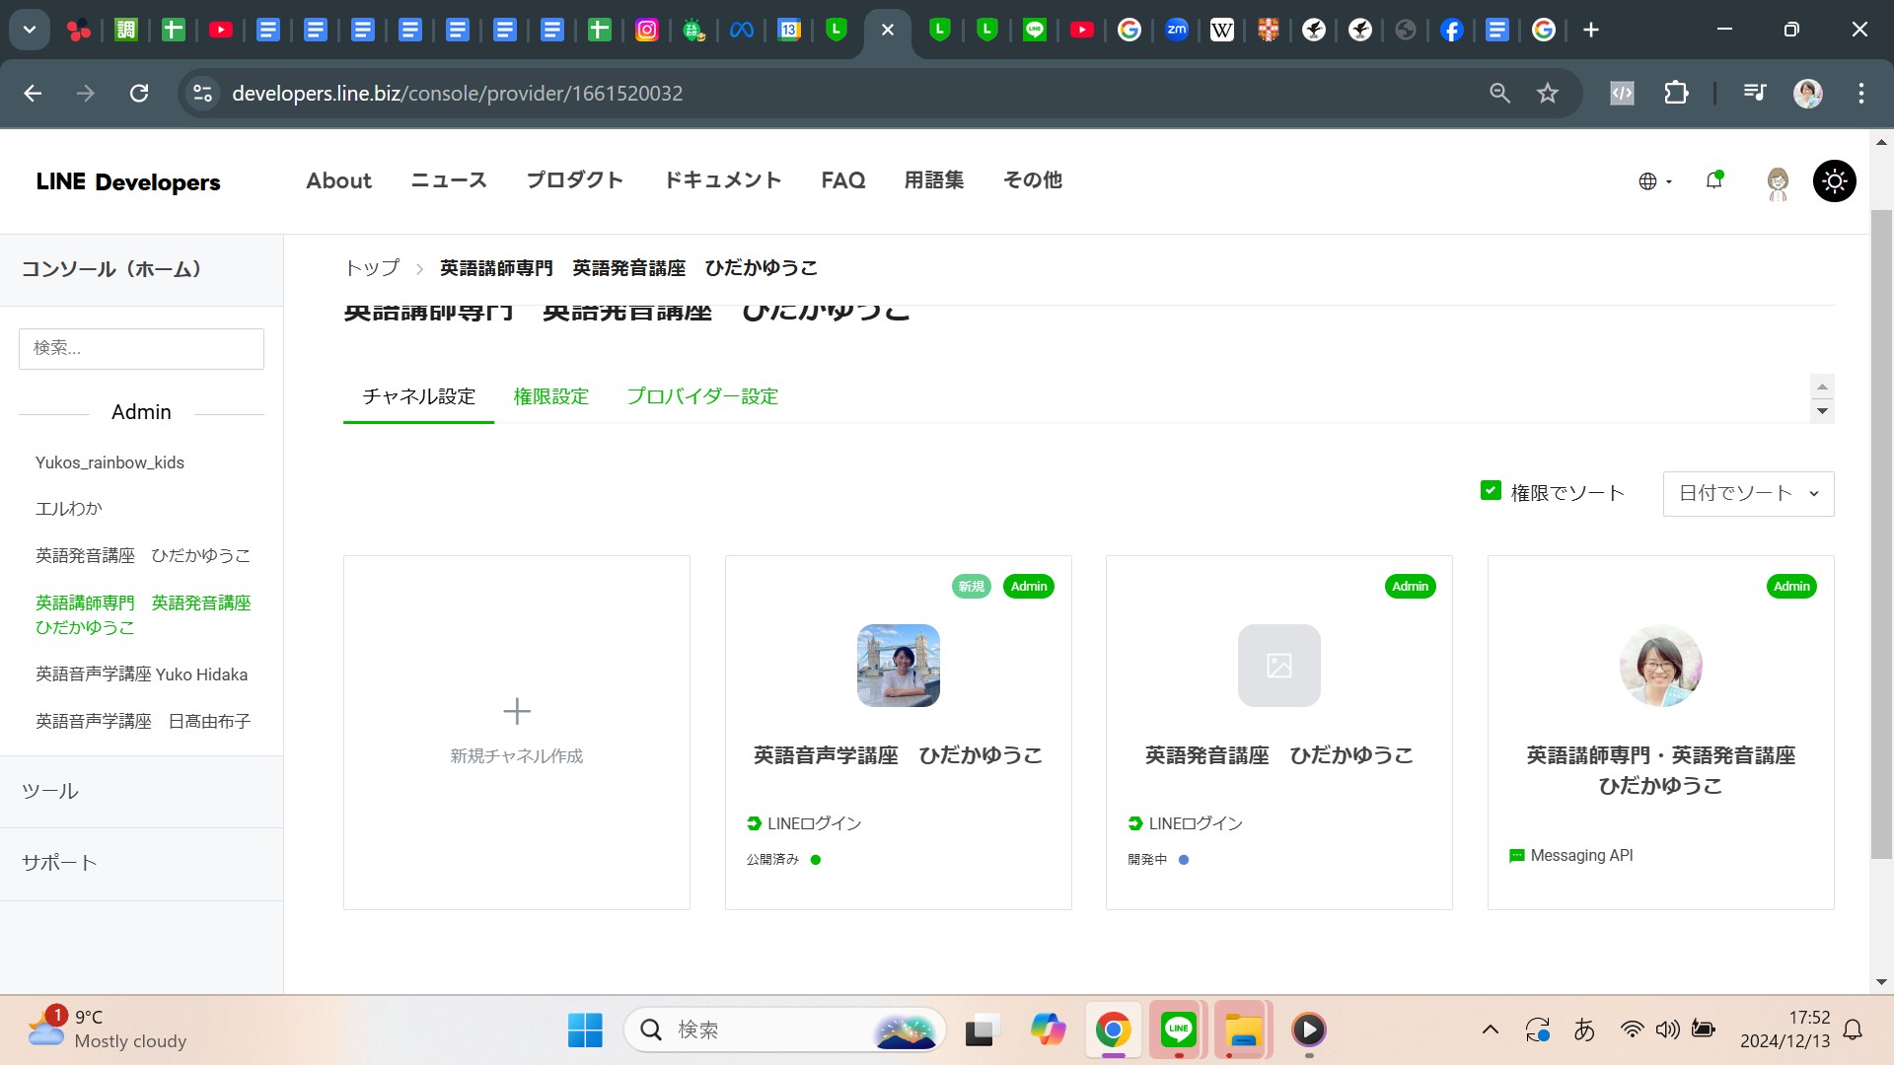Screen dimensions: 1894x1065
Task: Open the 用語集 menu item
Action: pyautogui.click(x=934, y=180)
